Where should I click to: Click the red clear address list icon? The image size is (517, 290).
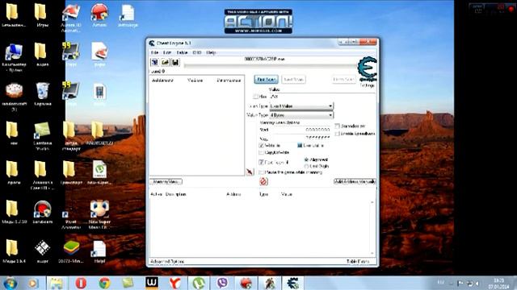[263, 181]
